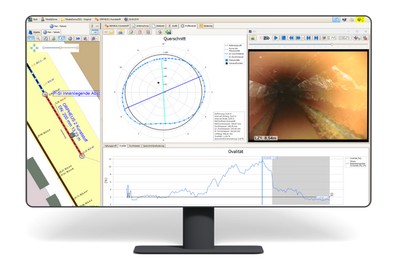This screenshot has width=397, height=265.
Task: Select the Profilanalyse tab
Action: [189, 26]
